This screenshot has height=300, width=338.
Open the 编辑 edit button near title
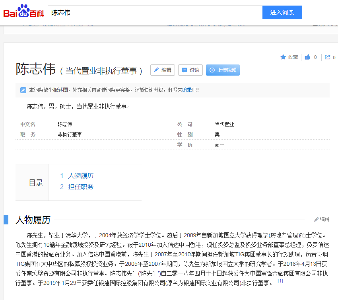(x=163, y=70)
